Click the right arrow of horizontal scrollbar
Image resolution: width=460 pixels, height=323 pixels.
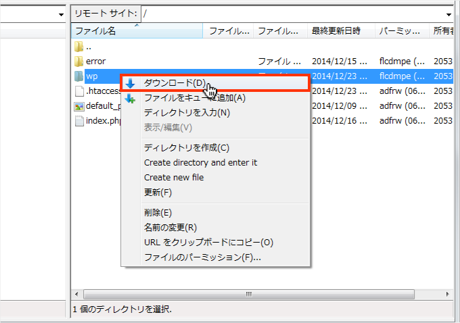pyautogui.click(x=447, y=294)
